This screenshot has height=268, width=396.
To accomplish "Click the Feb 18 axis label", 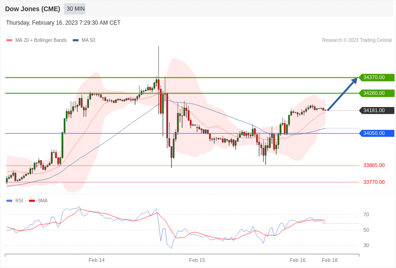I will tap(329, 260).
